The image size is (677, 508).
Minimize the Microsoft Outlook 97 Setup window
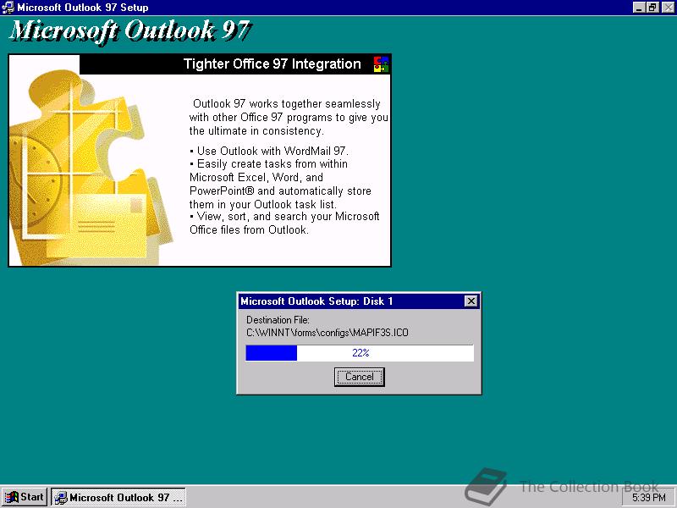pos(640,7)
